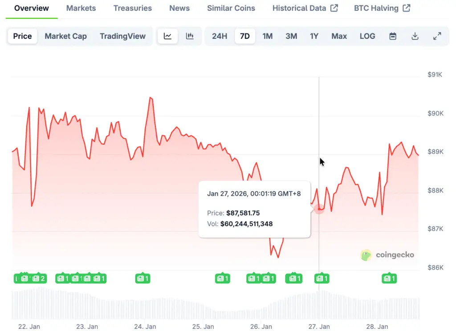Image resolution: width=456 pixels, height=331 pixels.
Task: Switch to line chart view icon
Action: (x=167, y=36)
